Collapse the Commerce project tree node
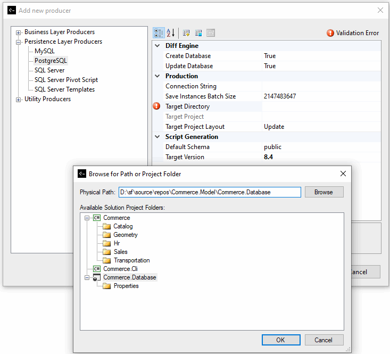The width and height of the screenshot is (390, 354). [87, 218]
